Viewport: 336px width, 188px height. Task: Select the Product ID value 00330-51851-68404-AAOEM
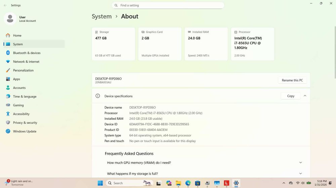coord(148,130)
